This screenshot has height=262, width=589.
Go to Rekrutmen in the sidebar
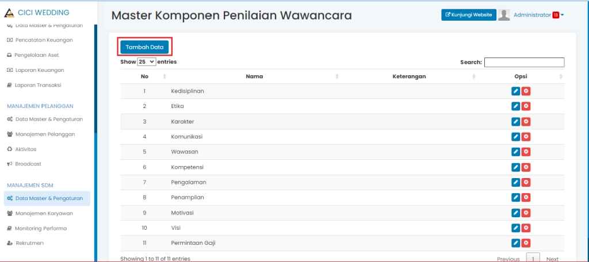coord(29,243)
